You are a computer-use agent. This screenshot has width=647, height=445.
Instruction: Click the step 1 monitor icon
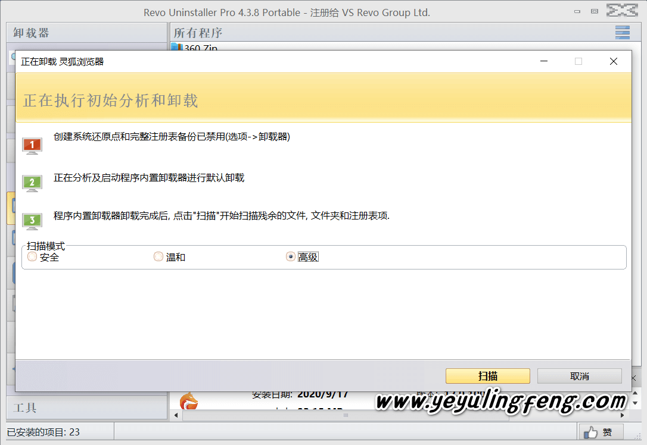(x=32, y=146)
